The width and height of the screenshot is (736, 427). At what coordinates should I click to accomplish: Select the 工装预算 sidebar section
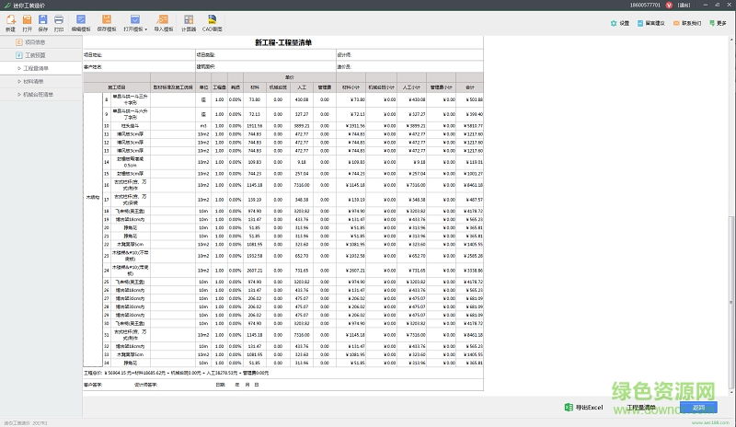click(x=33, y=55)
